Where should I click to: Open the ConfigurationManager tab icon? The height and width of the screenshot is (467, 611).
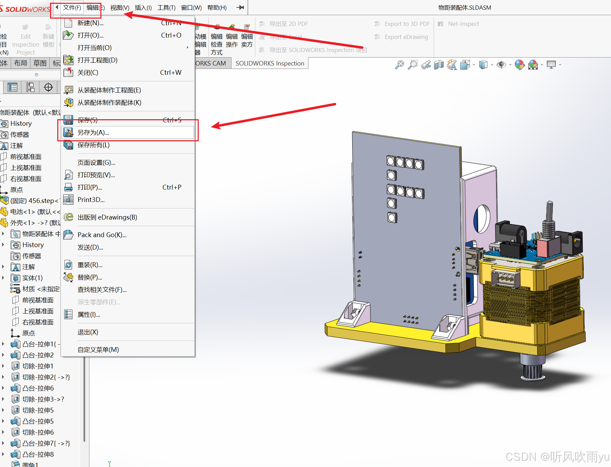click(x=30, y=88)
